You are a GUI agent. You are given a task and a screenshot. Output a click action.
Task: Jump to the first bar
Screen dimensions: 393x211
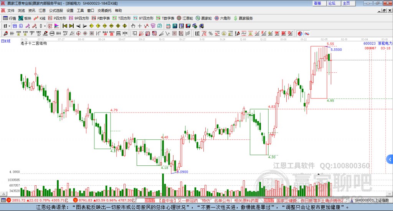[64, 26]
